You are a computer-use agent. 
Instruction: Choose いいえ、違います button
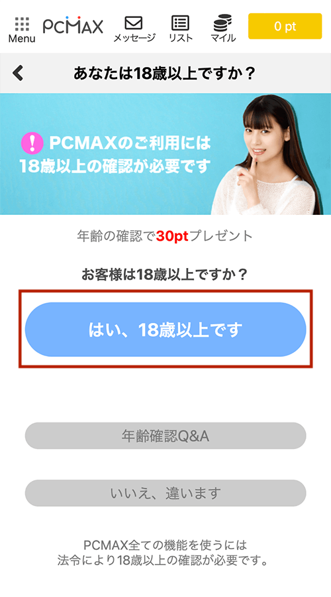click(x=165, y=493)
